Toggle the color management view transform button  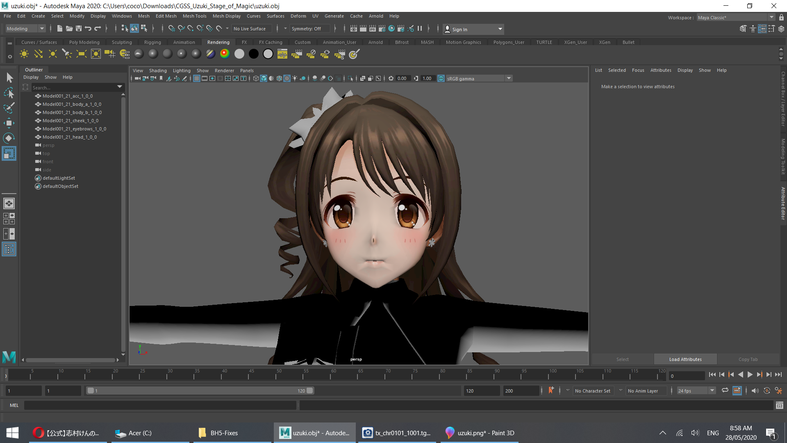[x=441, y=78]
